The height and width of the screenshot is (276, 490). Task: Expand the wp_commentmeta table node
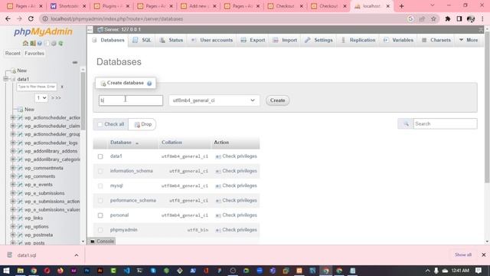click(13, 168)
